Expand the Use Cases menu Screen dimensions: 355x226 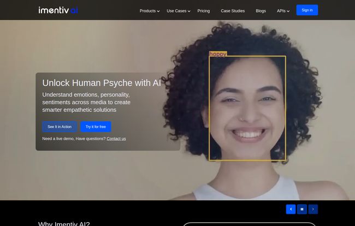coord(179,11)
